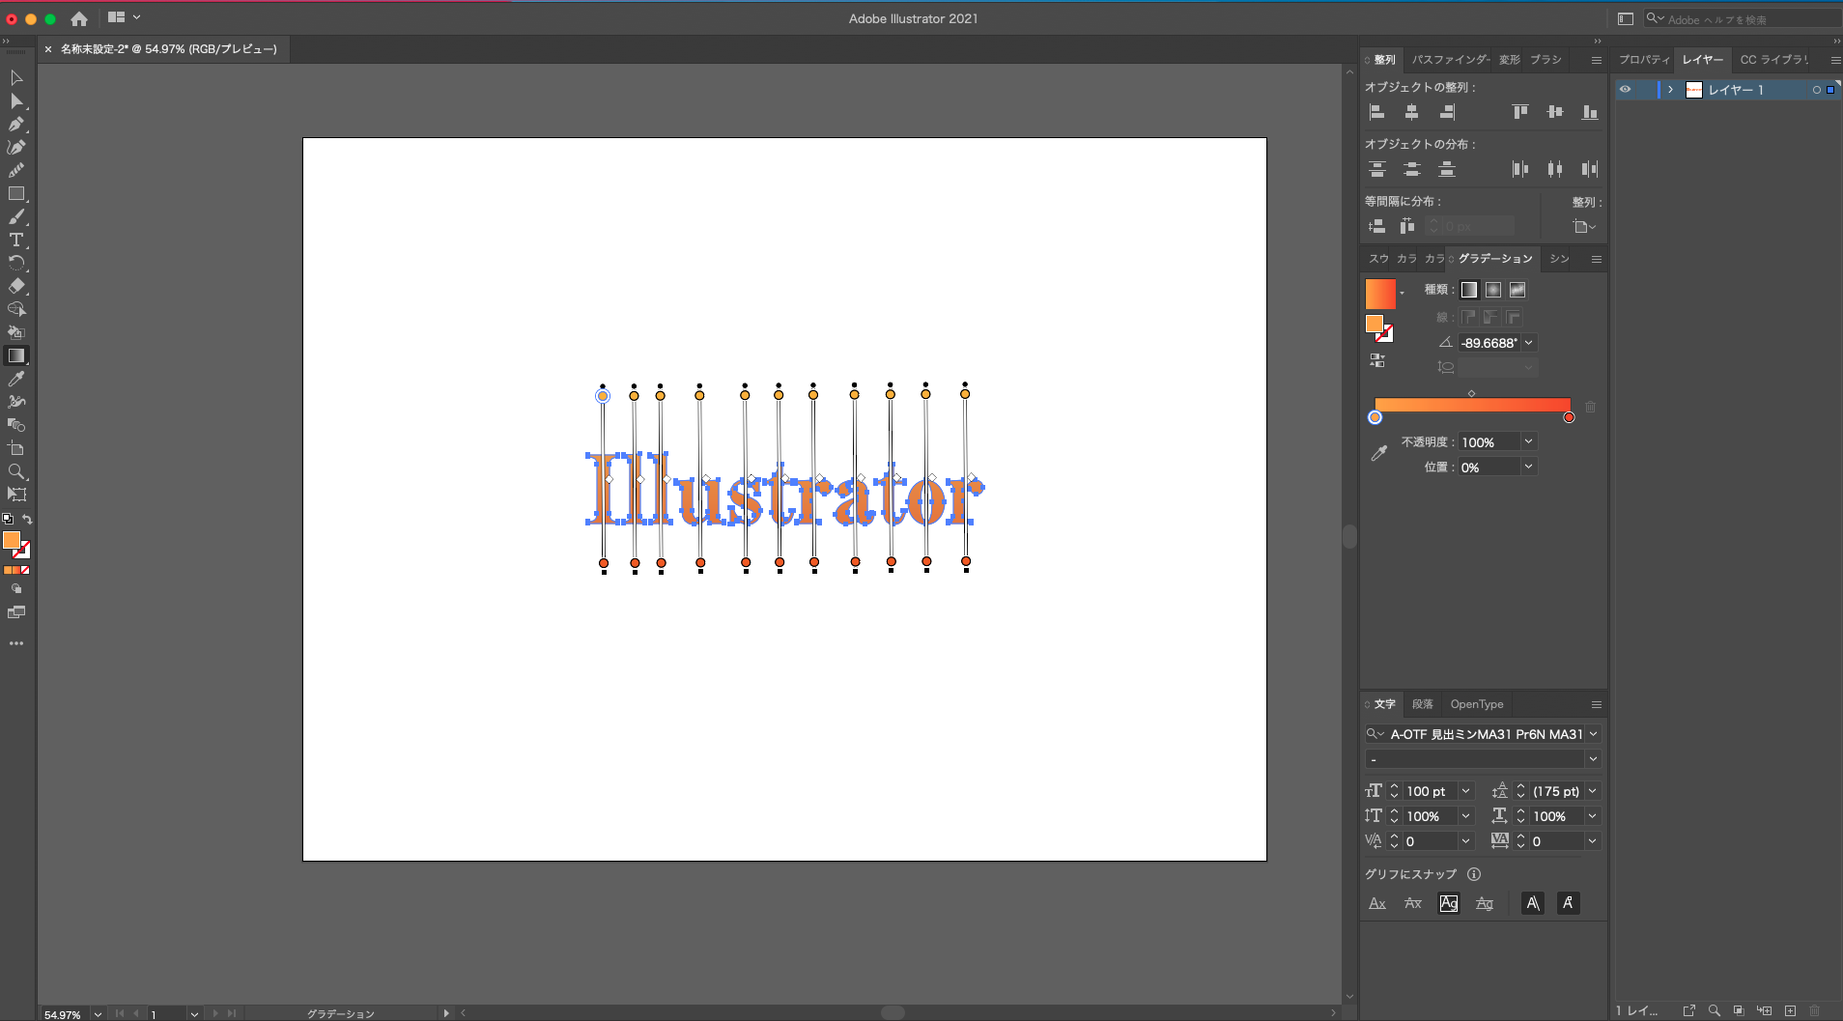
Task: Swap fill and stroke arrow icon
Action: click(28, 519)
